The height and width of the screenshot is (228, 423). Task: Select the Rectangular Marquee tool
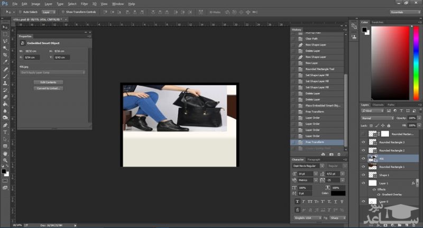coord(5,34)
